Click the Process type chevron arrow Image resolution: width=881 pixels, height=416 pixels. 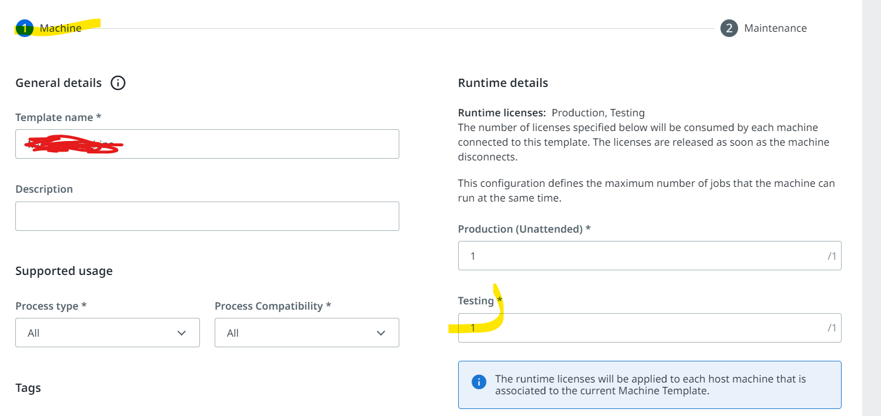click(x=182, y=333)
